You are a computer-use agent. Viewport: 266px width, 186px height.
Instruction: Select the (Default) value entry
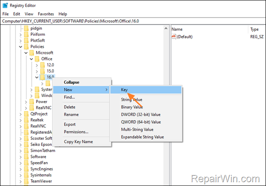tap(185, 37)
